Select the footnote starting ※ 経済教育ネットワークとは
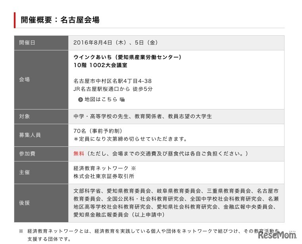This screenshot has width=302, height=244. (149, 231)
